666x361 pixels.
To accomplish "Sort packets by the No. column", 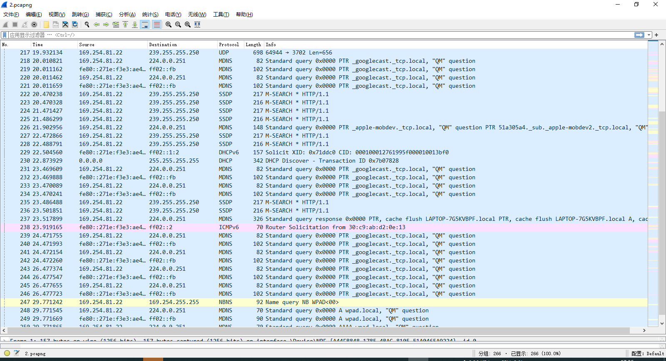I will click(16, 45).
